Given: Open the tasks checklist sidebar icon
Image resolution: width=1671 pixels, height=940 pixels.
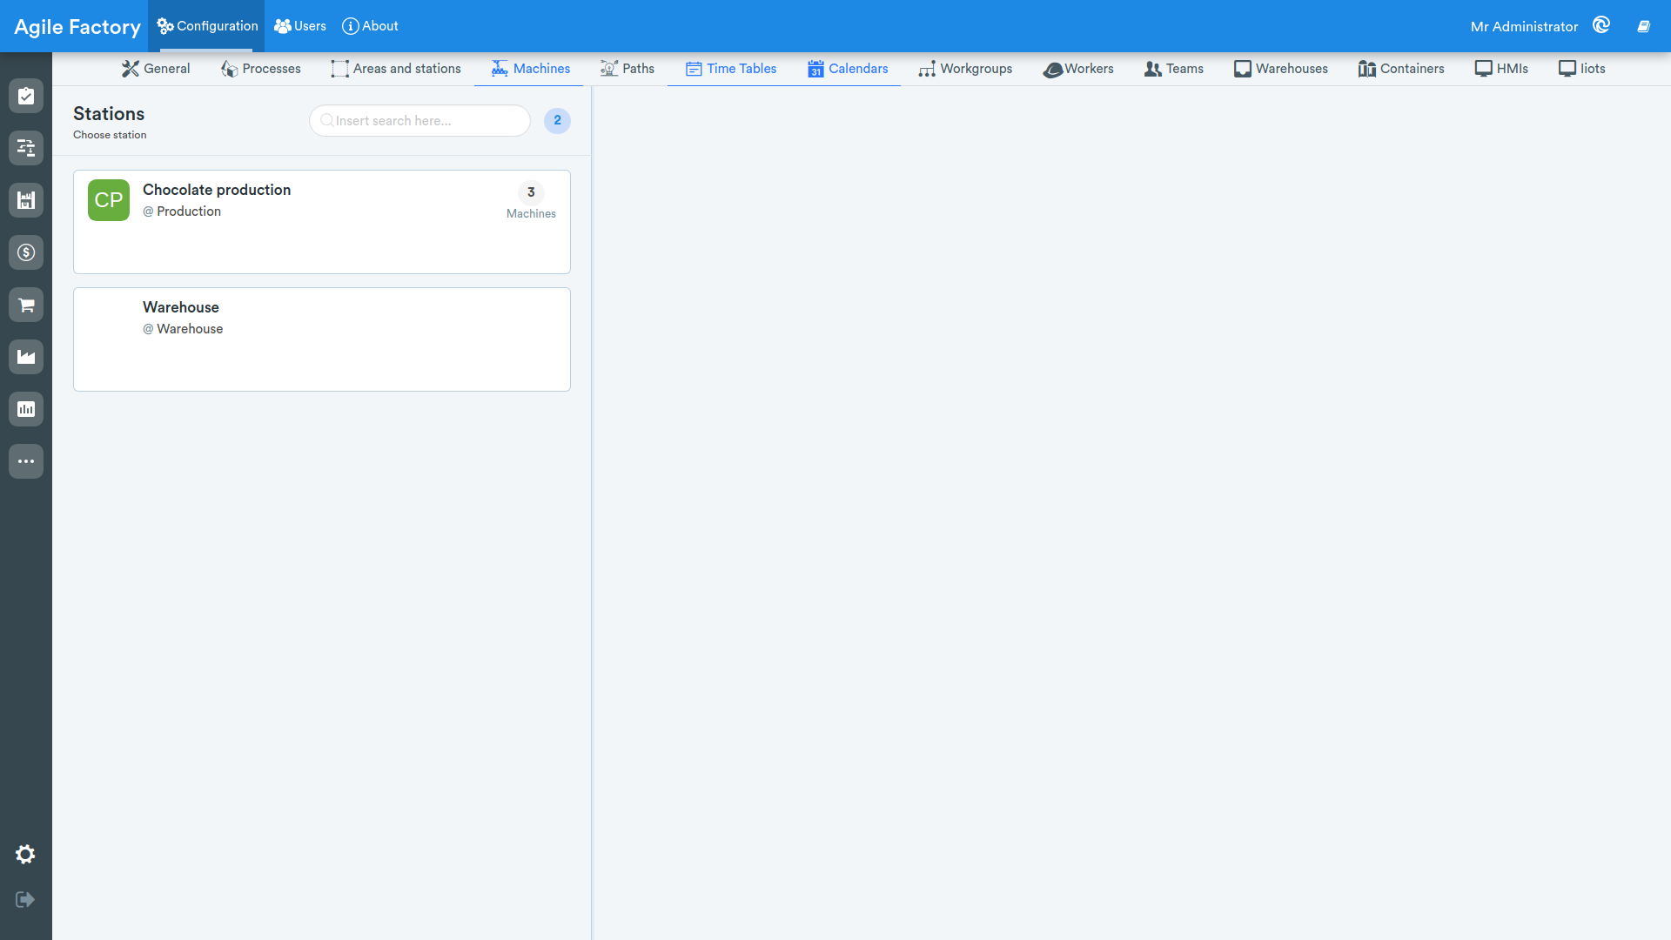Looking at the screenshot, I should click(x=26, y=96).
